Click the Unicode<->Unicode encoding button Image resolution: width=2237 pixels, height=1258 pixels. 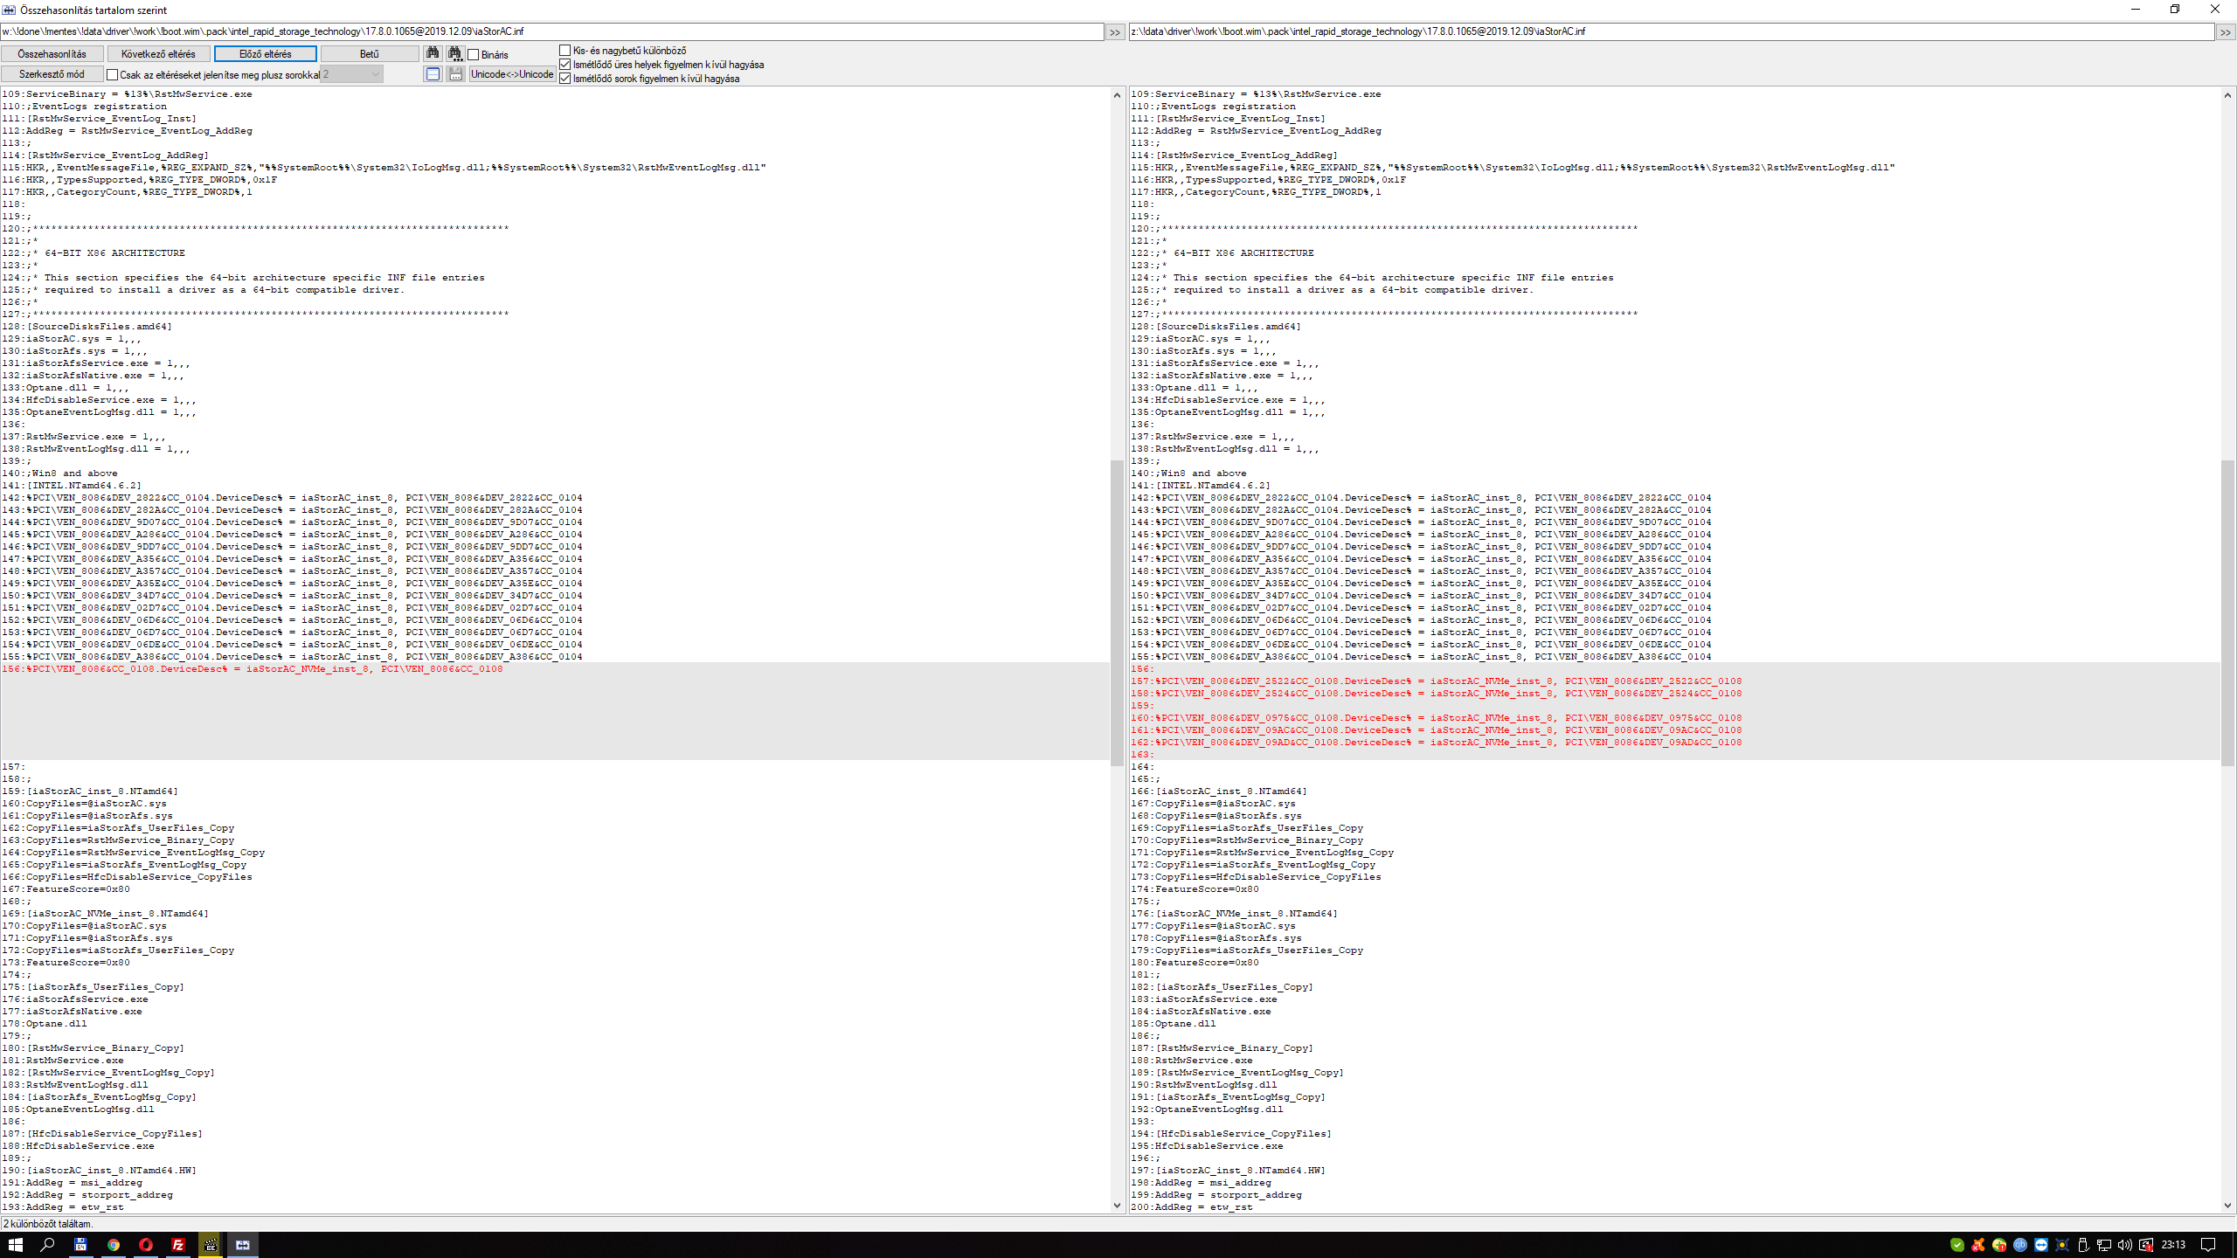(512, 74)
